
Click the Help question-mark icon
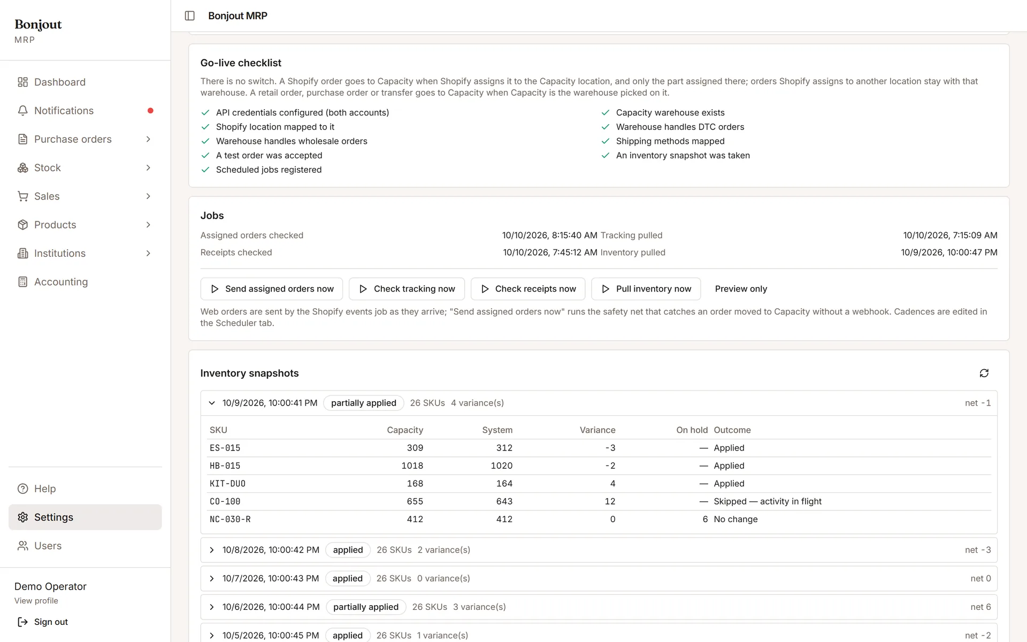pyautogui.click(x=22, y=489)
